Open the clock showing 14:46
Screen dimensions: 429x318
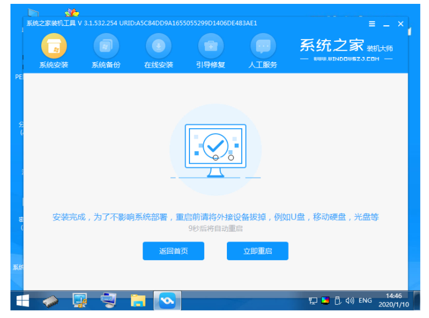394,300
